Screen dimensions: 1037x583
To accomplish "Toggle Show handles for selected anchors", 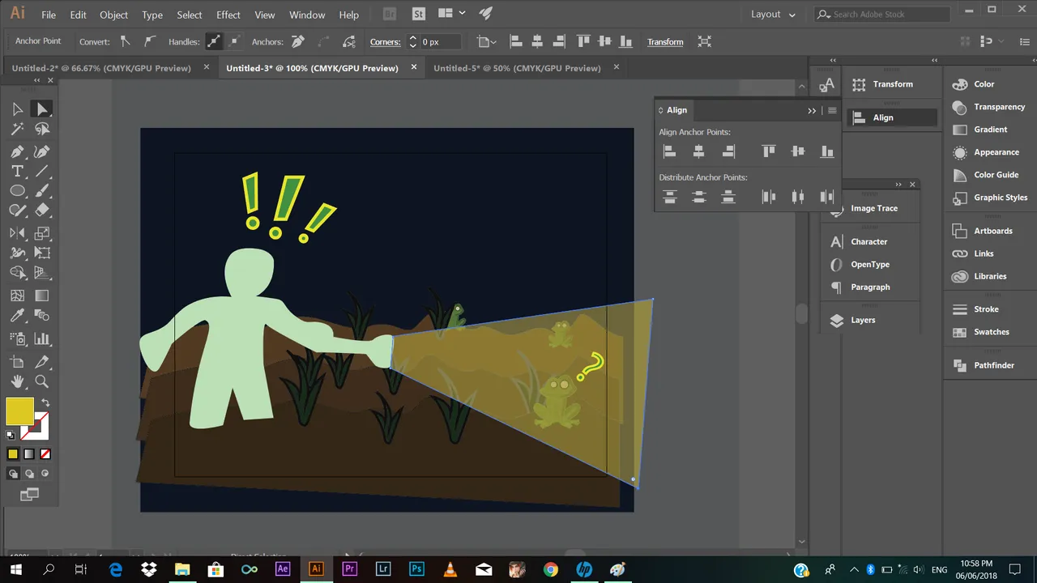I will click(x=214, y=41).
